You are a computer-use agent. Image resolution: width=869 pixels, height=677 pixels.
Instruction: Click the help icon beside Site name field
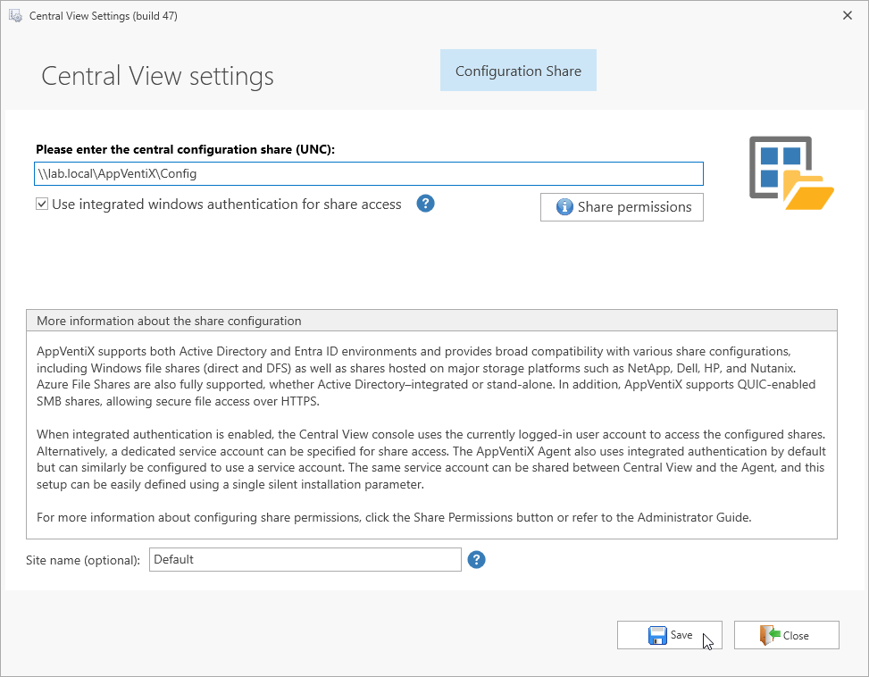pyautogui.click(x=476, y=559)
